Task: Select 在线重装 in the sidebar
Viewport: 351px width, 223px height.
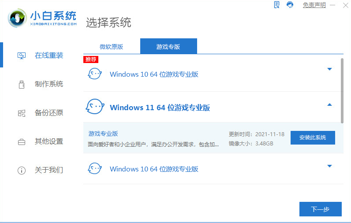Action: click(x=49, y=56)
